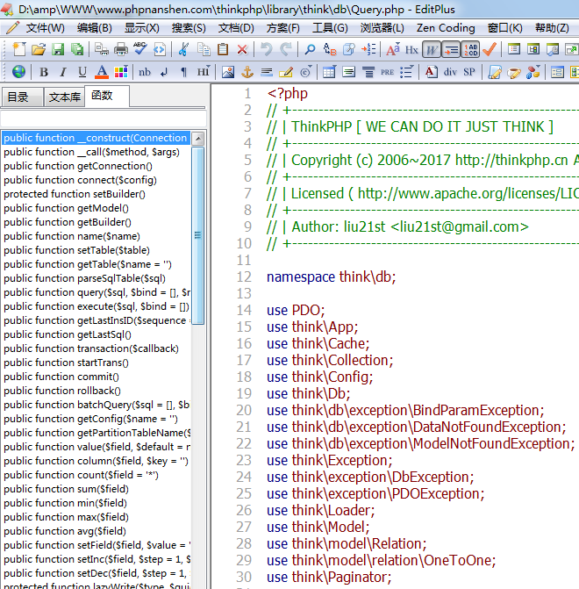Viewport: 579px width, 589px height.
Task: Save all files with the stacked disks icon
Action: (77, 49)
